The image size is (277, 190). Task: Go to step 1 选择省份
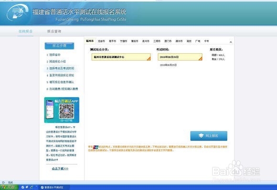pos(53,55)
